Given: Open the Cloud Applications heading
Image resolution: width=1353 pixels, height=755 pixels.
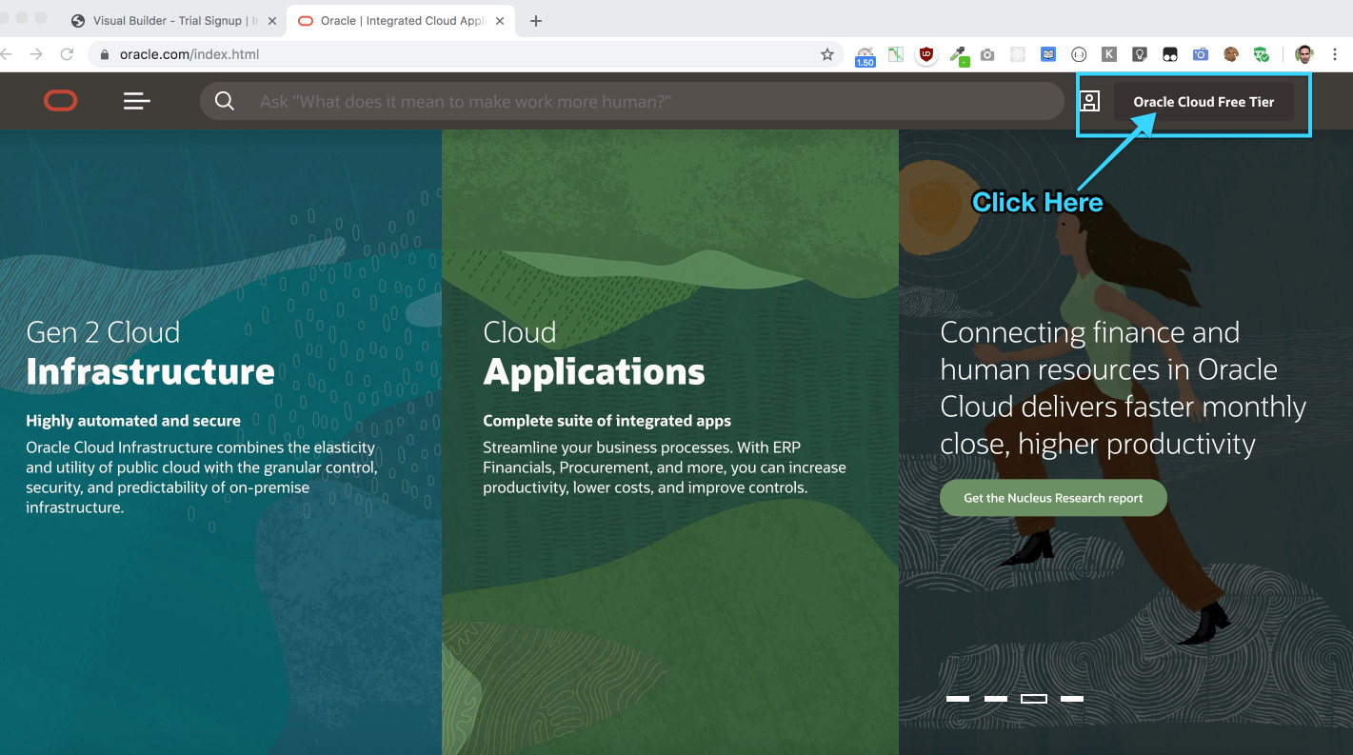Looking at the screenshot, I should [594, 353].
